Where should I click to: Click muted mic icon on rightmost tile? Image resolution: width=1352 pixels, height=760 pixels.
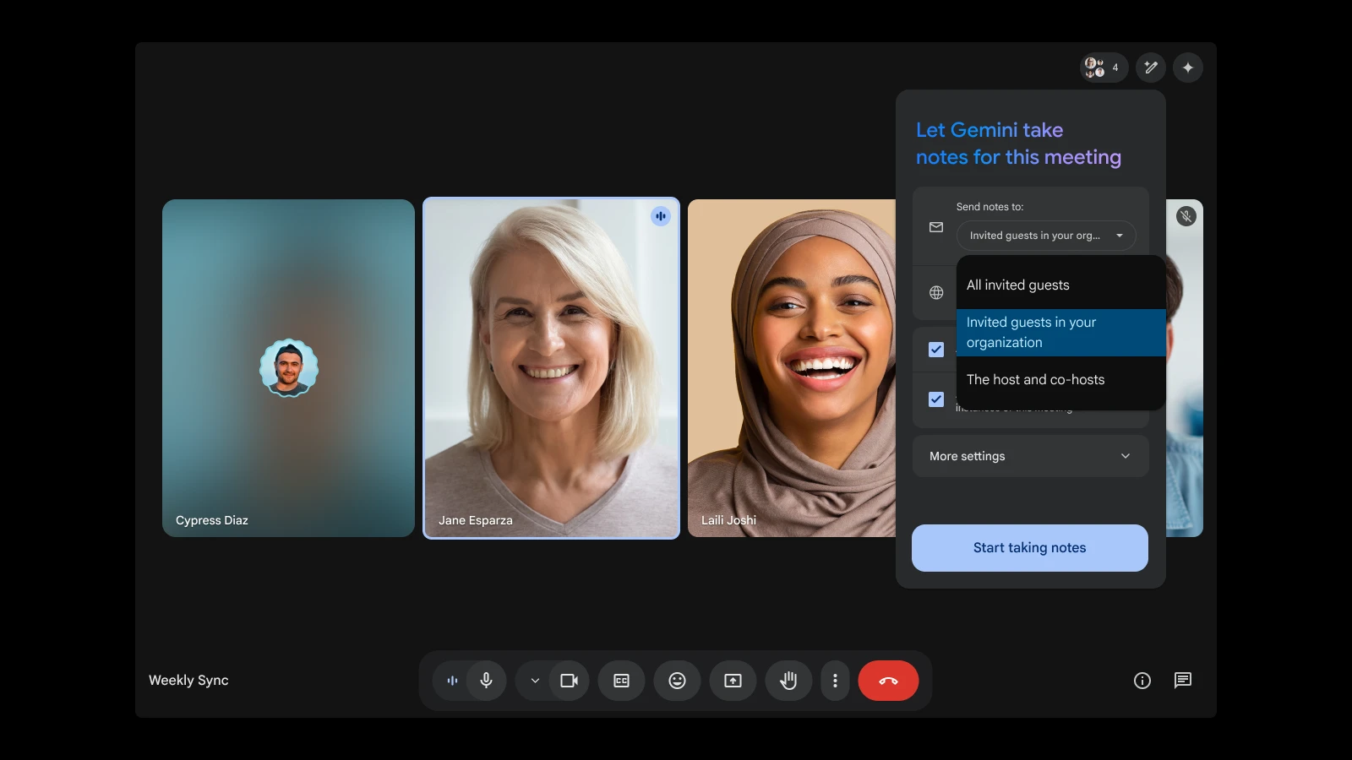point(1186,216)
